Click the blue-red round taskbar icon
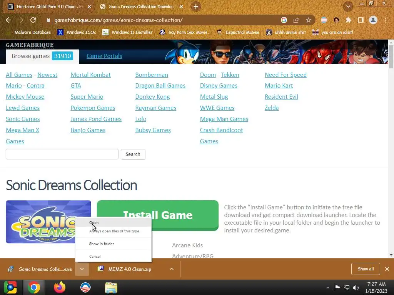 pos(85,287)
